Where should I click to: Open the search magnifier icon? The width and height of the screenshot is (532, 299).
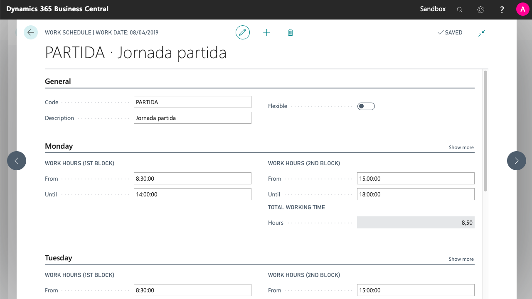click(x=460, y=10)
